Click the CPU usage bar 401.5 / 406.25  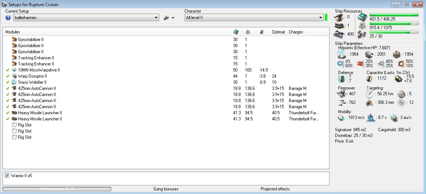point(394,15)
